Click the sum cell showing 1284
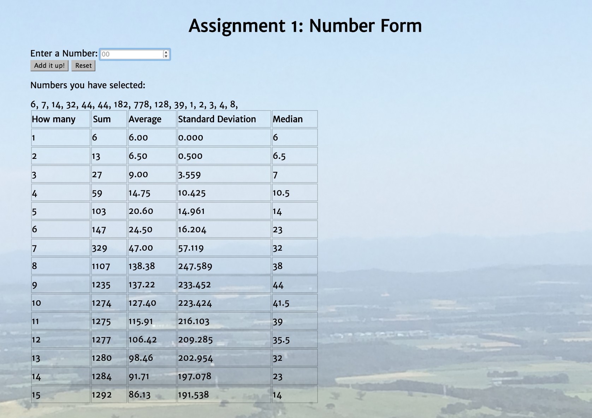Screen dimensions: 592x418 click(x=109, y=376)
